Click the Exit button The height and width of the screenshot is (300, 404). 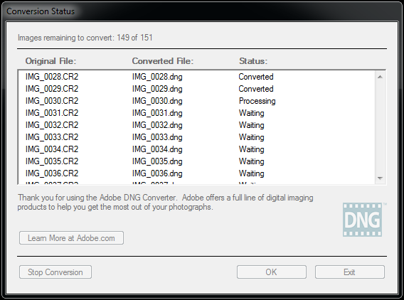pyautogui.click(x=350, y=272)
